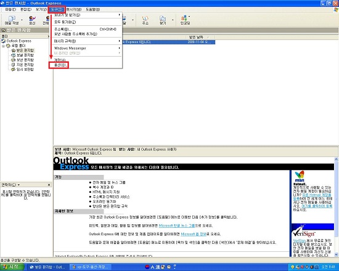This screenshot has height=271, width=339.
Task: Close the 연락처 contacts pane
Action: [x=49, y=185]
